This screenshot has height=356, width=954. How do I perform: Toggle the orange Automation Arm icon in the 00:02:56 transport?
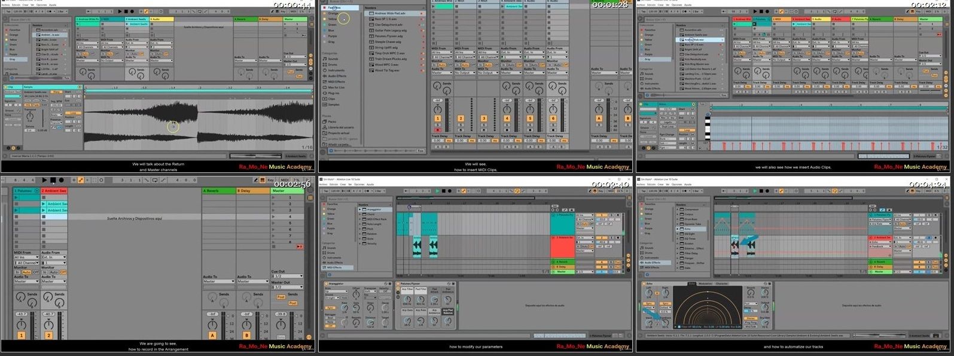tap(80, 180)
